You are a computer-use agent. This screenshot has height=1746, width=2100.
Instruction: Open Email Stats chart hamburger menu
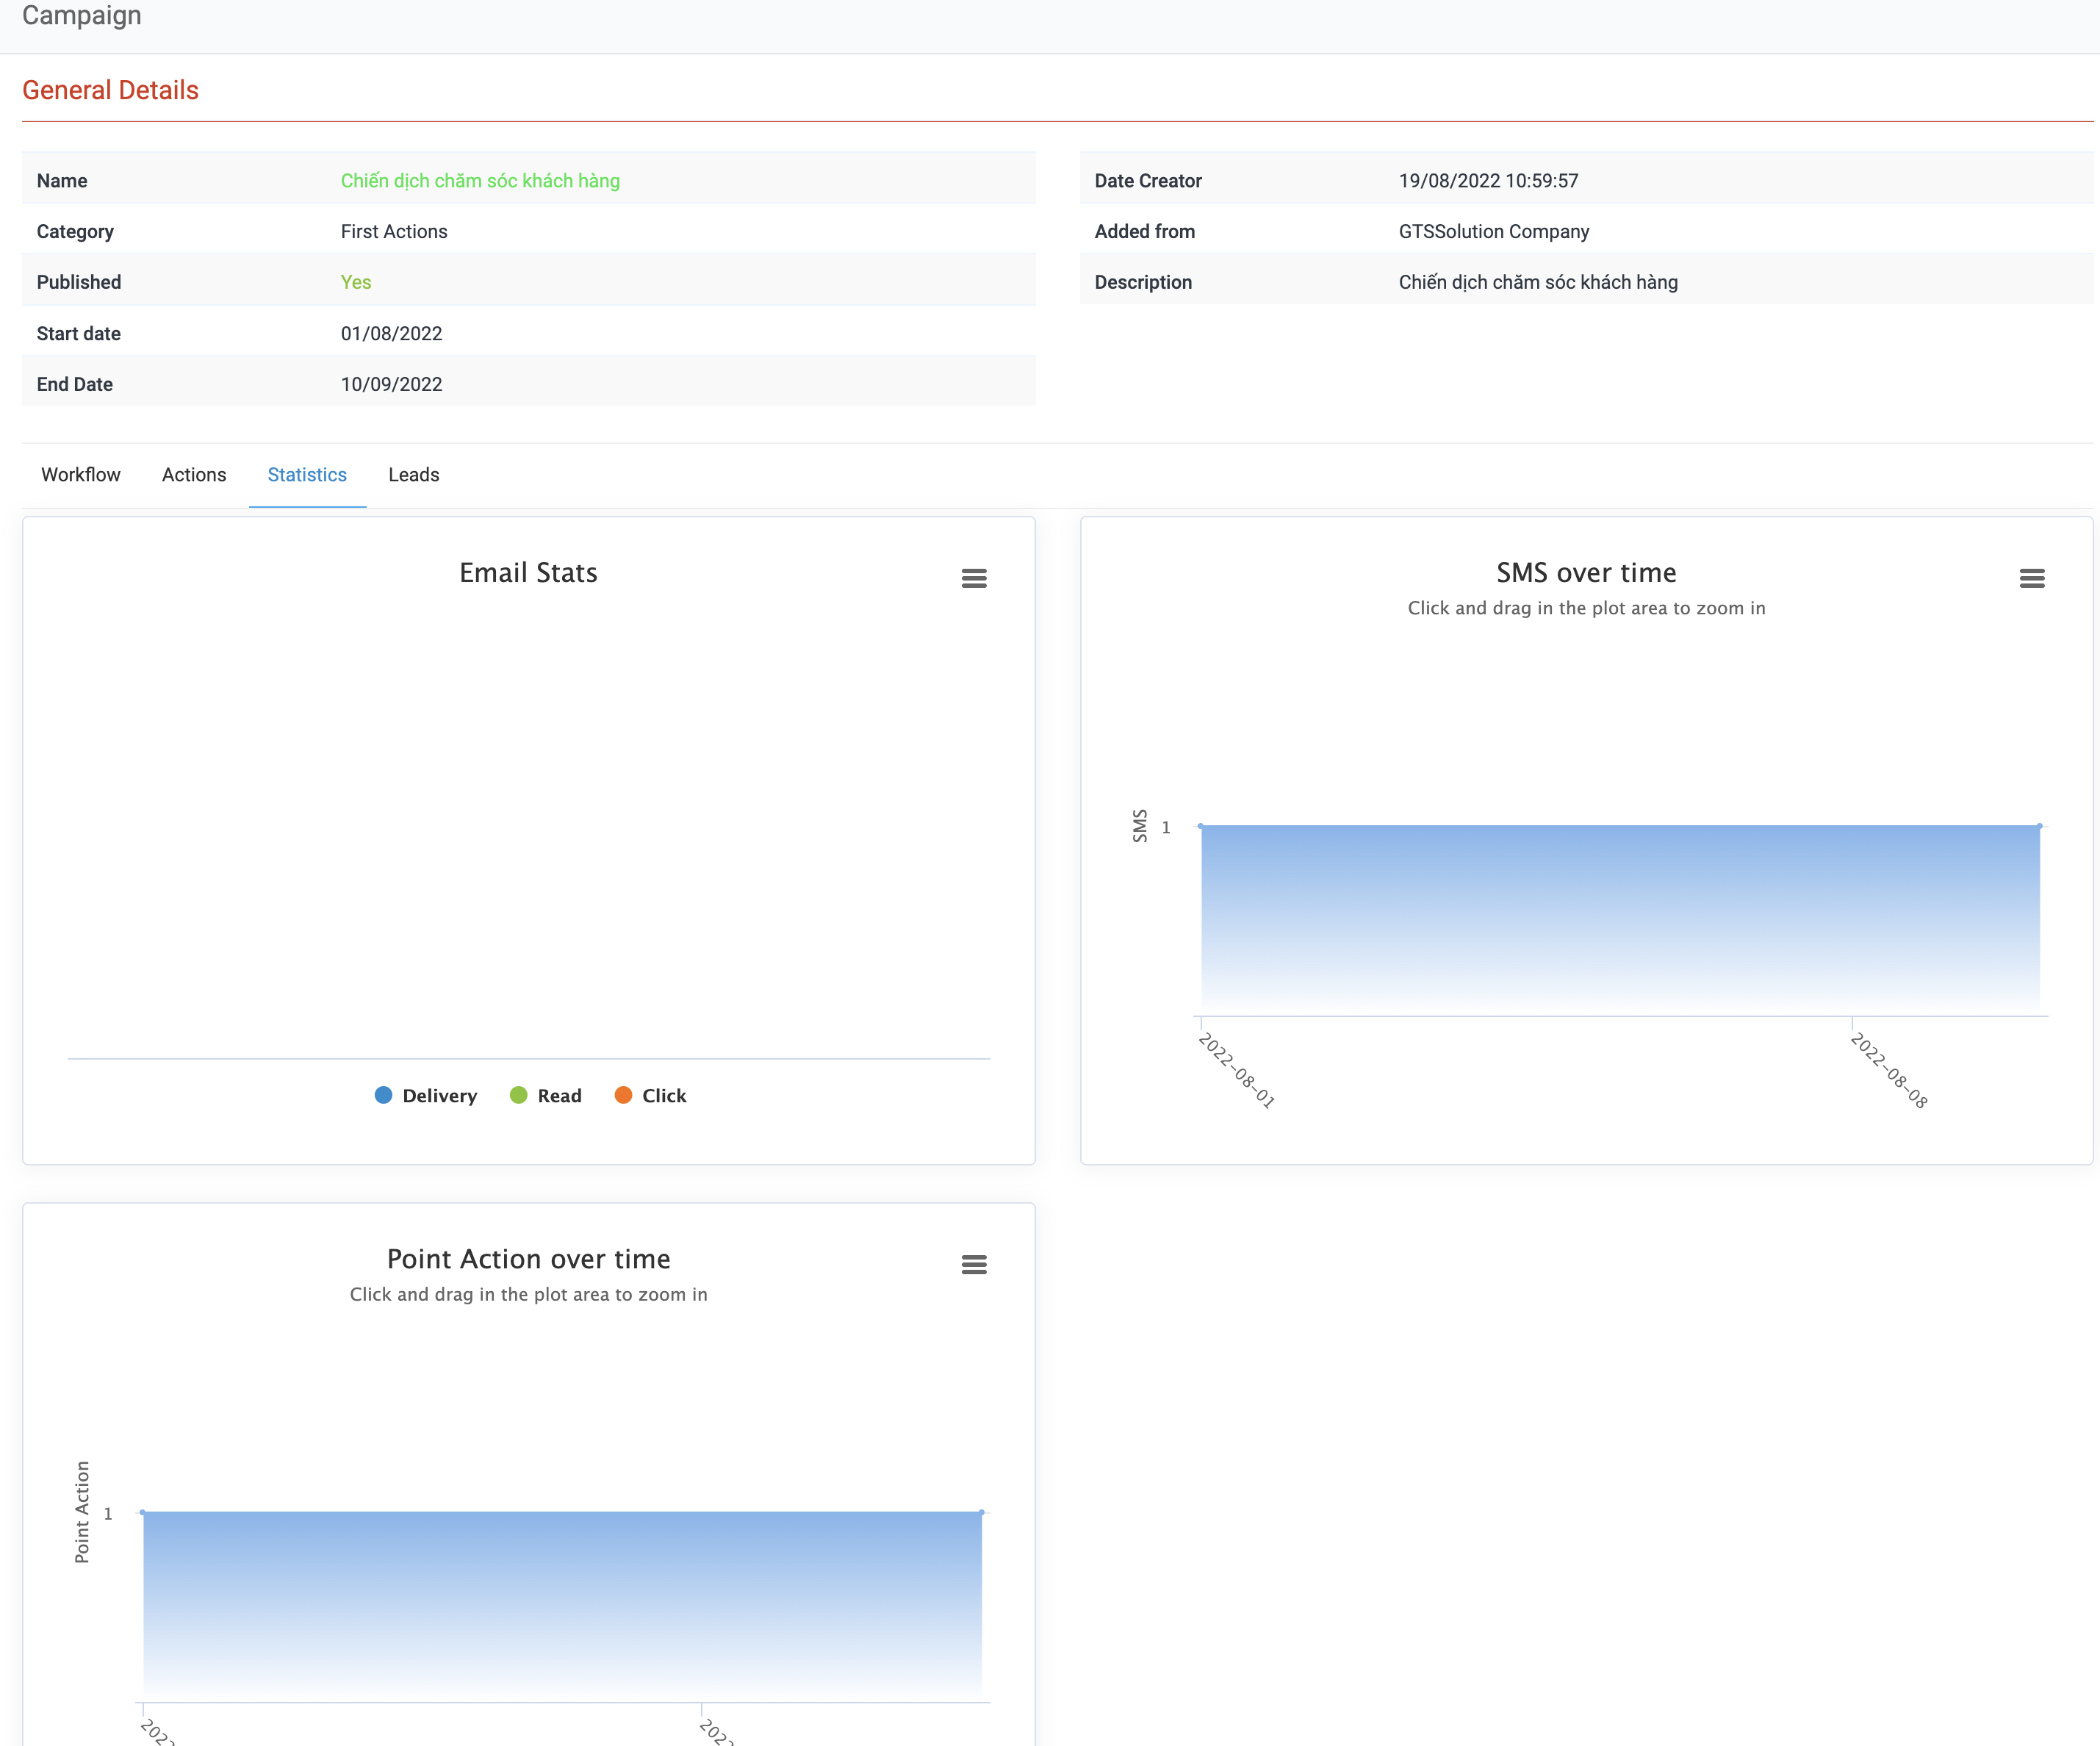point(973,578)
